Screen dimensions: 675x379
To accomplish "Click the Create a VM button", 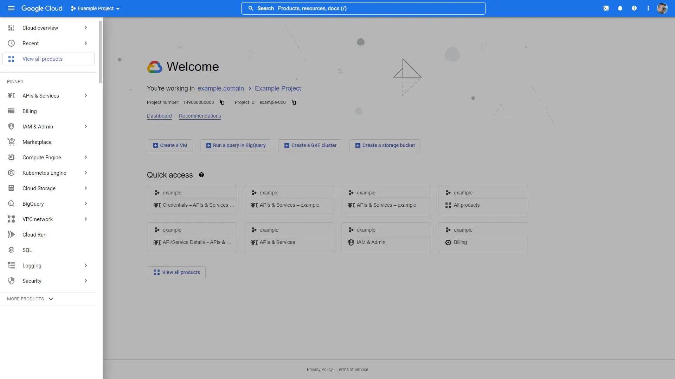I will click(170, 145).
